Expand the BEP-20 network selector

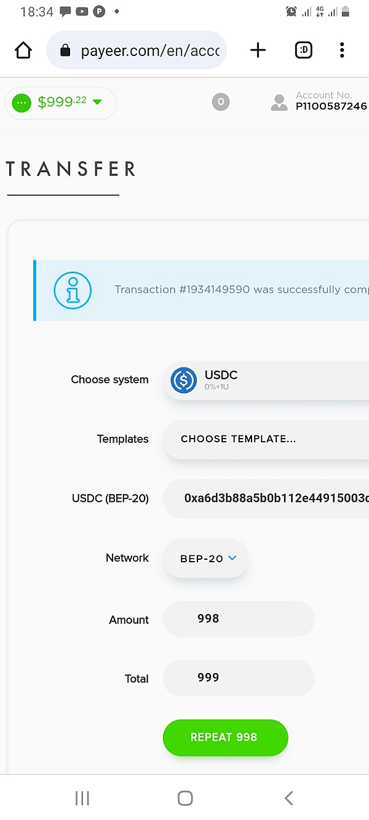(x=205, y=559)
